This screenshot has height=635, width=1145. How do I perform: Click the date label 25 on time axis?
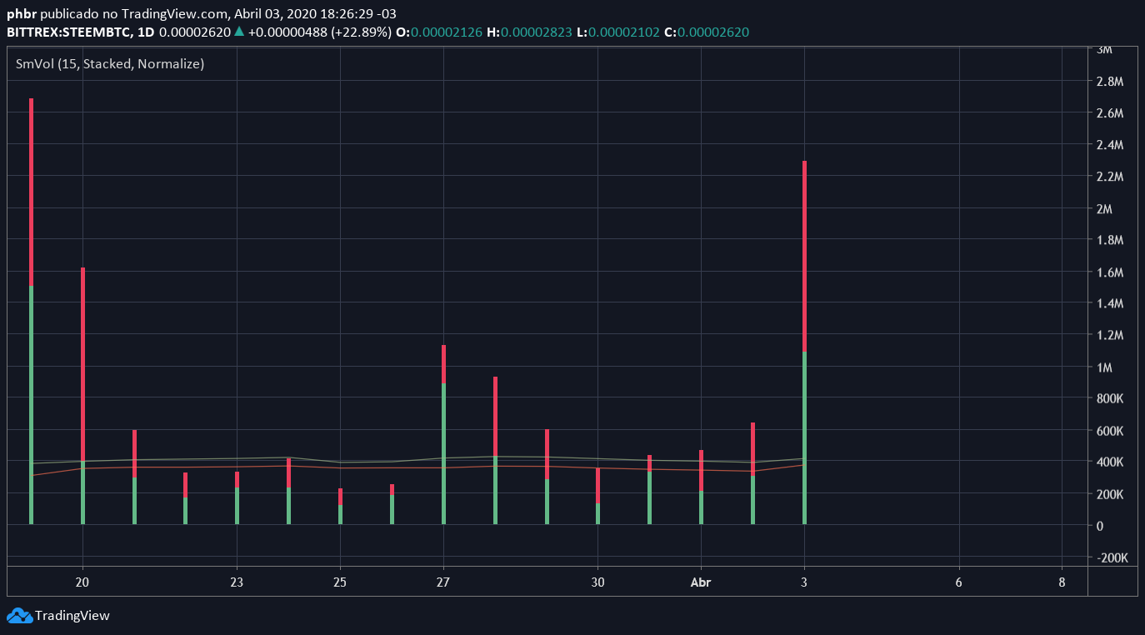pyautogui.click(x=340, y=582)
